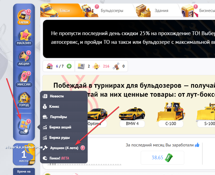Open Партнёры from the popup menu
Viewport: 215px width, 175px height.
pos(58,117)
